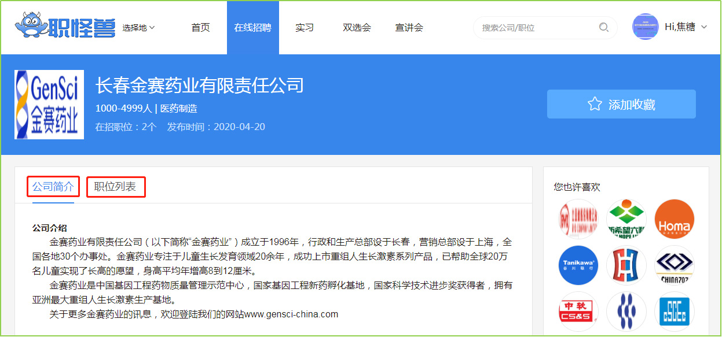
Task: Select 在线招聘 navigation tab
Action: (x=253, y=28)
